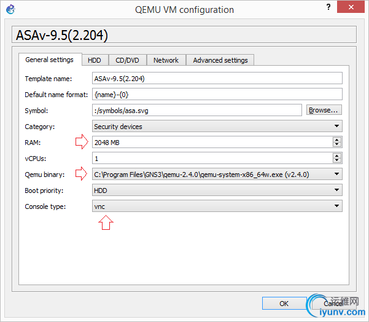Open the Boot priority dropdown
This screenshot has width=369, height=322.
point(217,190)
